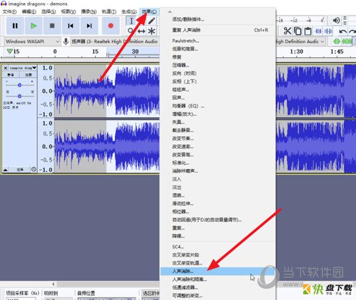The height and width of the screenshot is (300, 356).
Task: Click the microphone recording device icon
Action: coord(66,41)
